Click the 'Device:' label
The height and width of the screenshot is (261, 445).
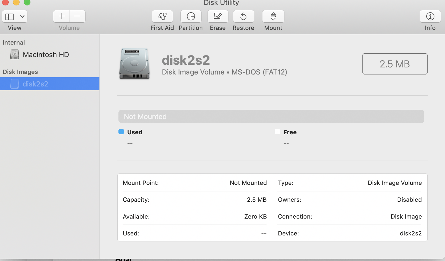click(x=288, y=233)
